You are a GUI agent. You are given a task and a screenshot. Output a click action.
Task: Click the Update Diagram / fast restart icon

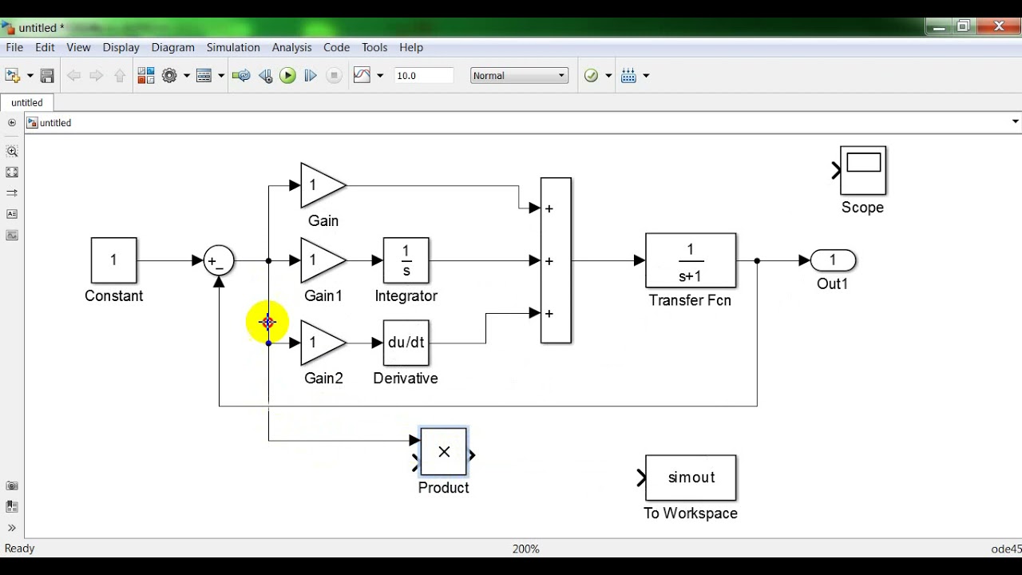pos(241,76)
